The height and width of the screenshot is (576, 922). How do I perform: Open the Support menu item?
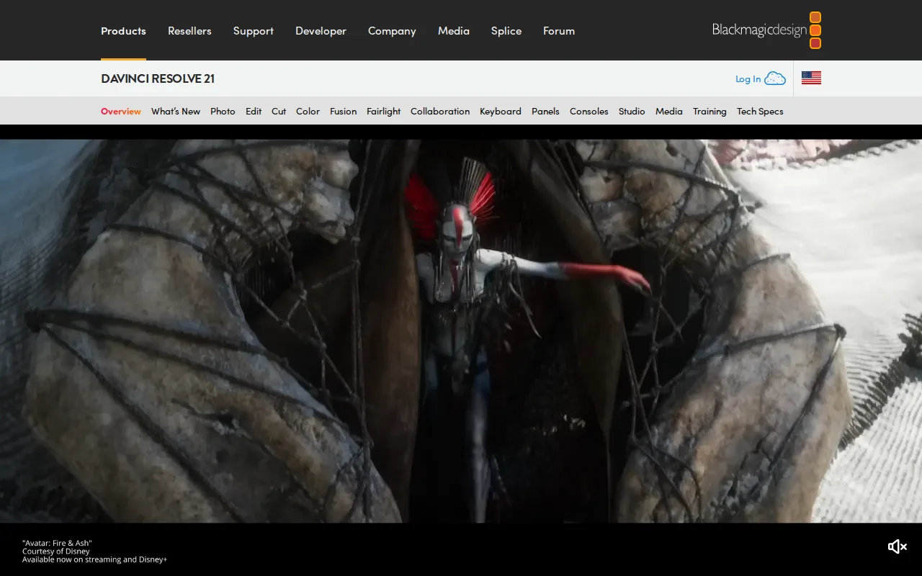254,31
